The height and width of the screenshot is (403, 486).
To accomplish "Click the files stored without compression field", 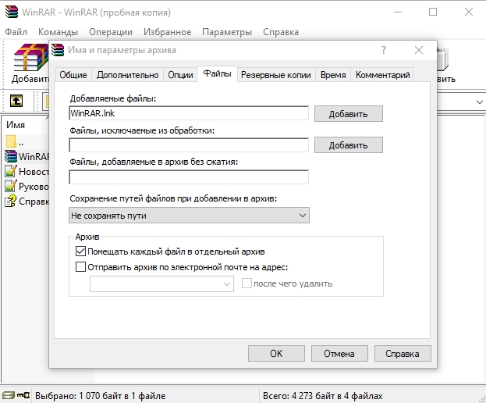I will tap(189, 177).
